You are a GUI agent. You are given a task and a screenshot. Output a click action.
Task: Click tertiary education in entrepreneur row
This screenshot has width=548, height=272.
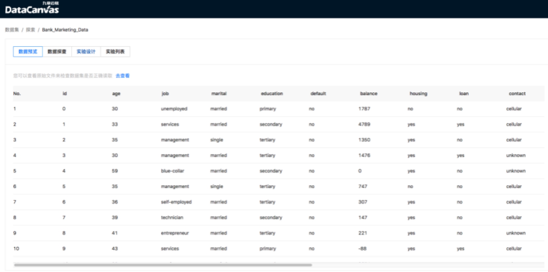[x=267, y=233]
